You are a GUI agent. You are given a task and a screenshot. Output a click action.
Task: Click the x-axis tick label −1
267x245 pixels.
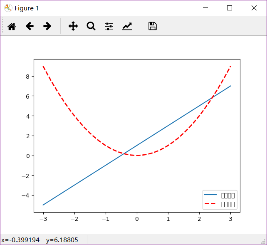pos(106,219)
